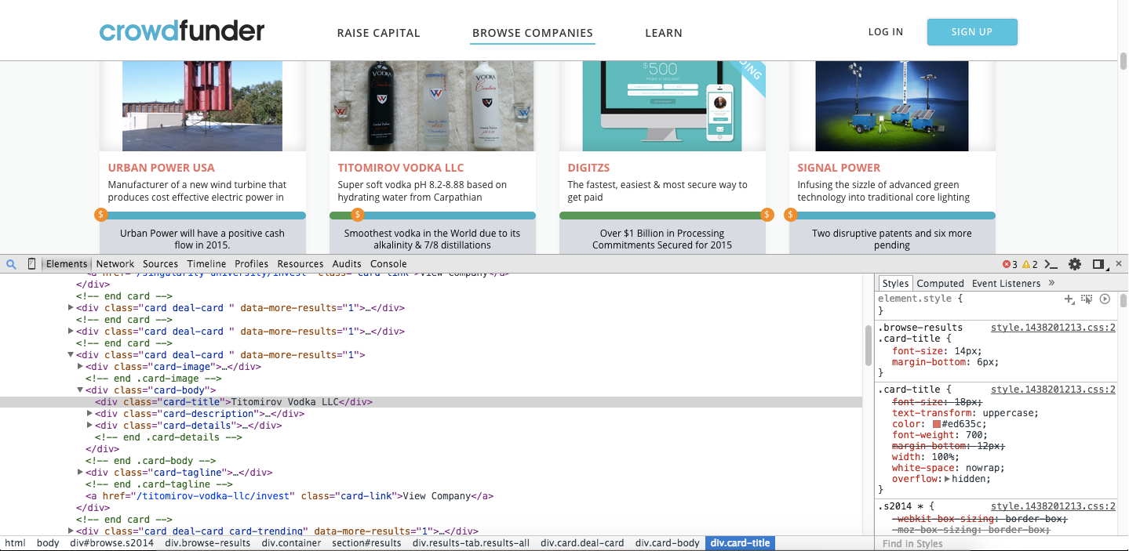Switch to the Network tab
1129x551 pixels.
coord(115,264)
